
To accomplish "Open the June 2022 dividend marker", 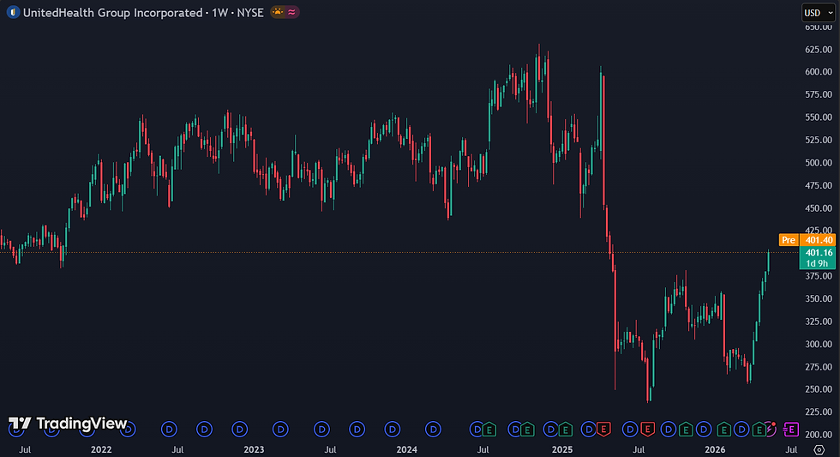I will coord(170,430).
